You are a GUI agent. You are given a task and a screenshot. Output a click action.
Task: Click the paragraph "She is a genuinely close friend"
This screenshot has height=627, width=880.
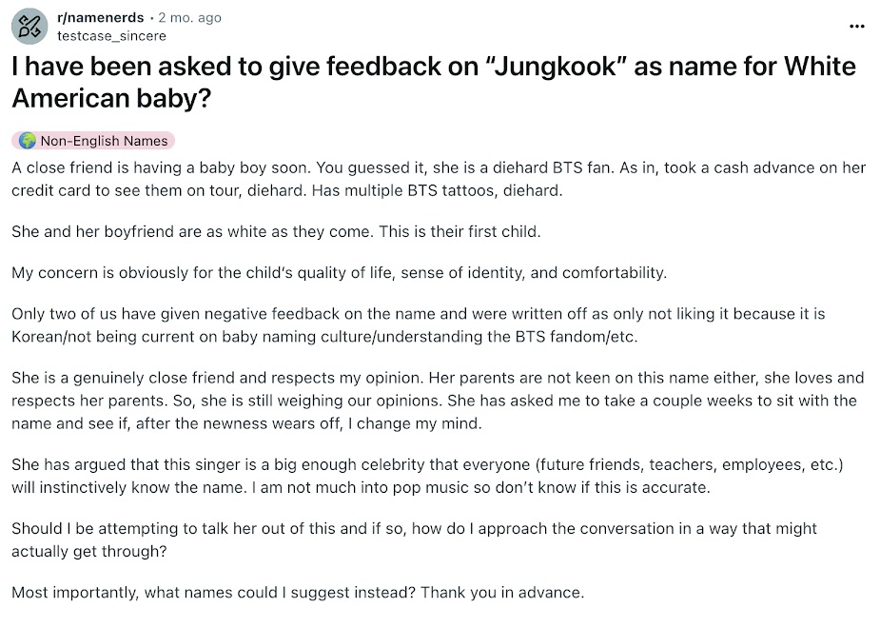tap(438, 400)
